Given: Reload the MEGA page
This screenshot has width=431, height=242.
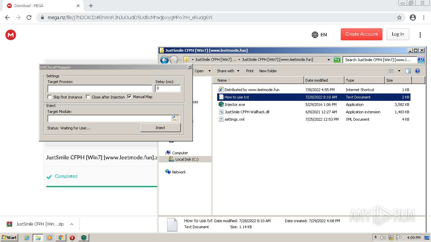Looking at the screenshot, I should [29, 17].
